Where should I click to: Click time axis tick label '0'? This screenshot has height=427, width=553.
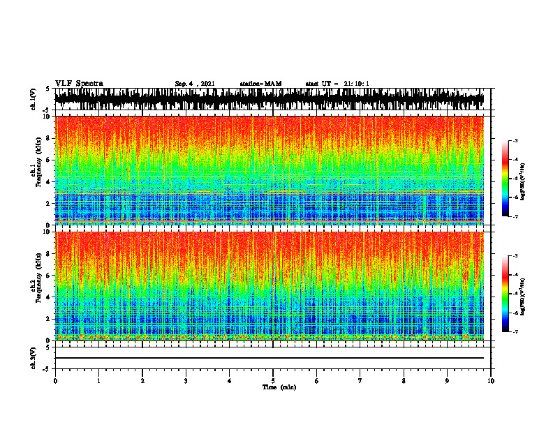(x=55, y=381)
